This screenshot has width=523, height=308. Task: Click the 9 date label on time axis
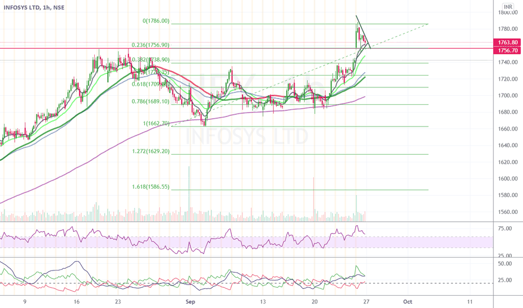tap(25, 302)
